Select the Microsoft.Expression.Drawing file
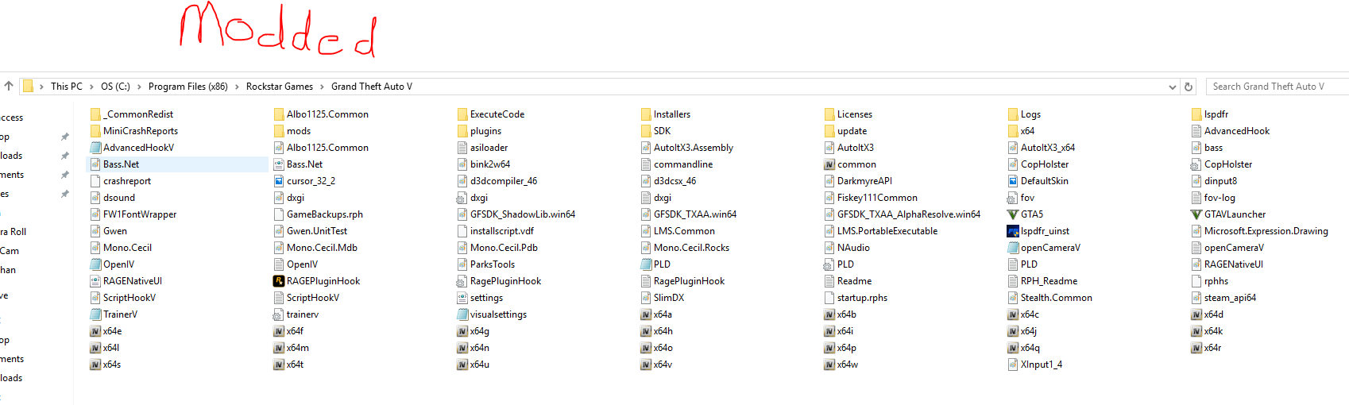The width and height of the screenshot is (1349, 405). tap(1259, 231)
